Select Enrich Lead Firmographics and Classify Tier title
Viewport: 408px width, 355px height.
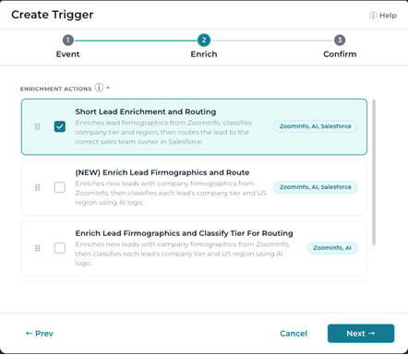[x=184, y=233]
